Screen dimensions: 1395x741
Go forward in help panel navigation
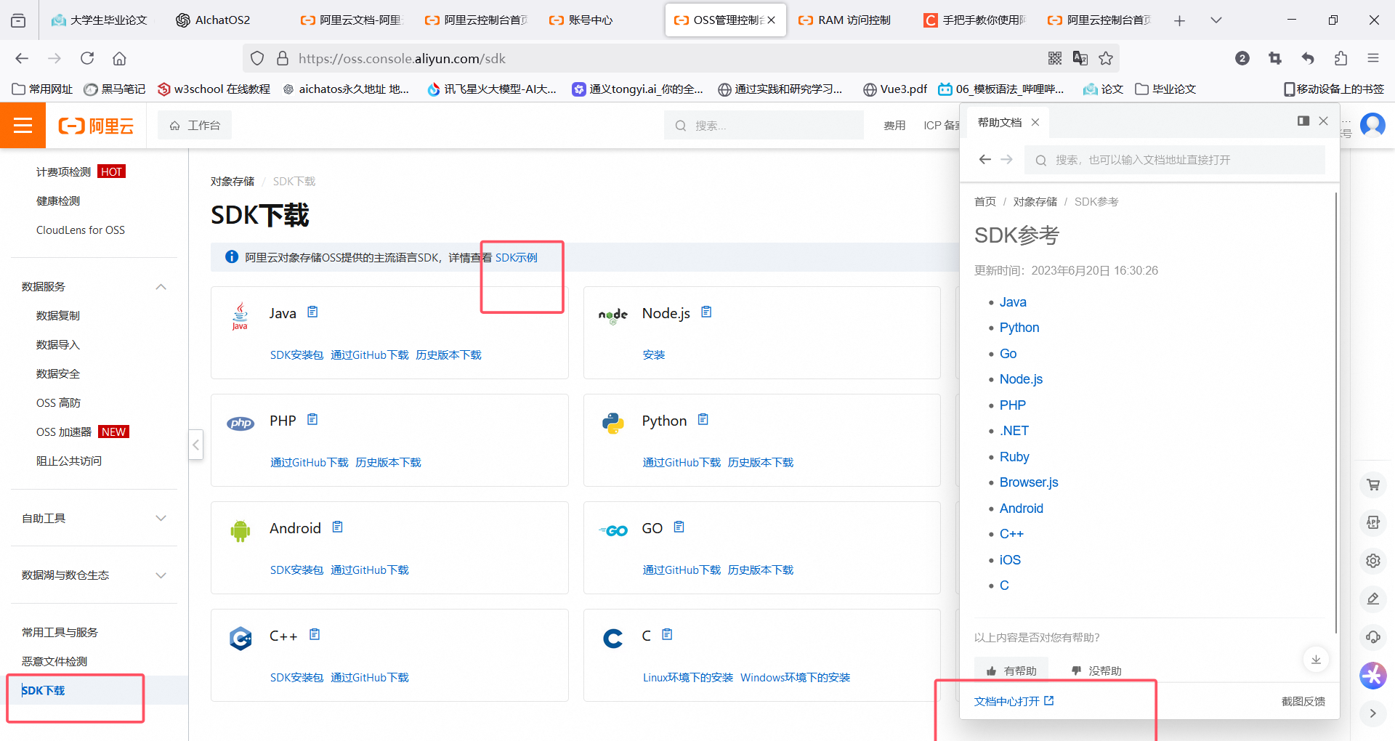click(1007, 160)
